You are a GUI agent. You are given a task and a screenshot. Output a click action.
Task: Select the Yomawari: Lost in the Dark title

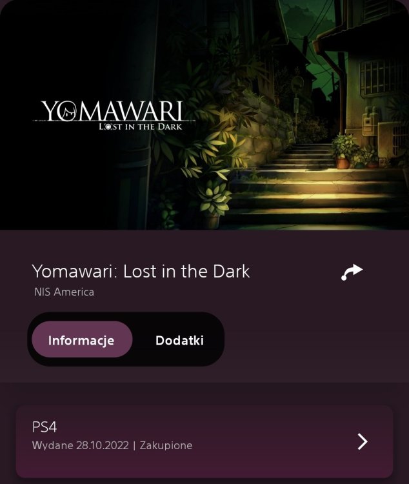click(141, 271)
